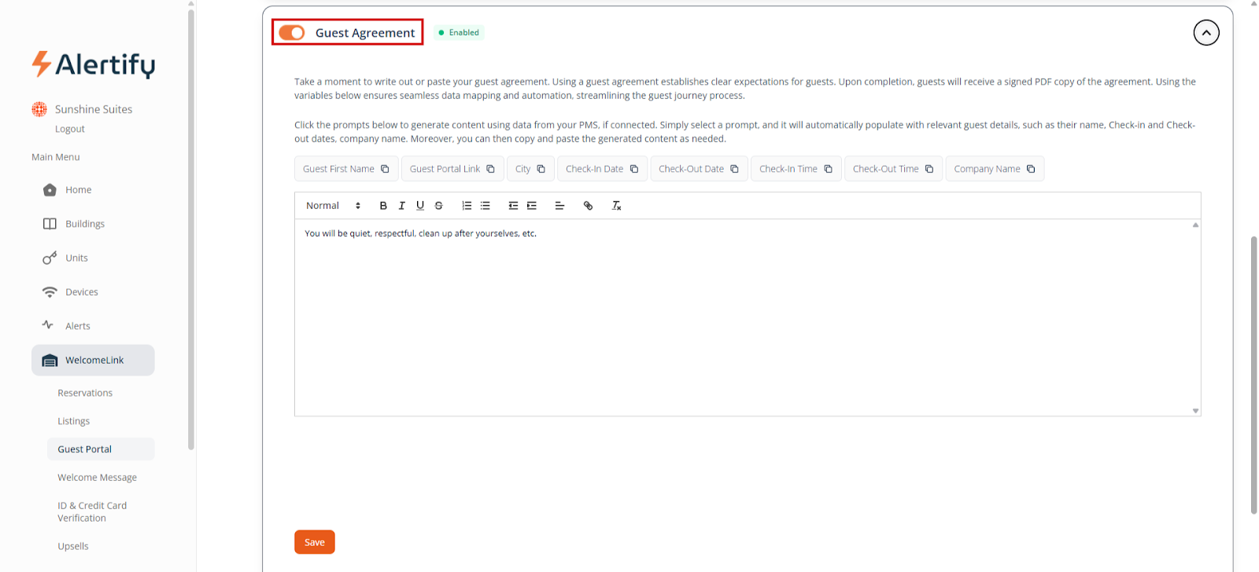Click the Logout link
Screen dimensions: 1259x572
tap(70, 129)
